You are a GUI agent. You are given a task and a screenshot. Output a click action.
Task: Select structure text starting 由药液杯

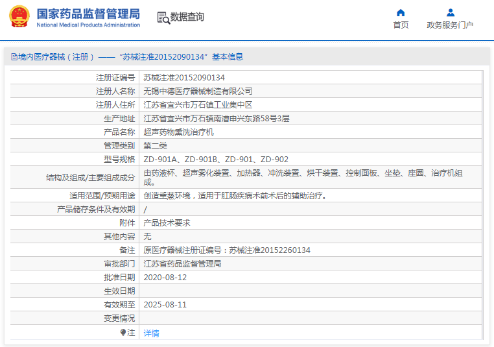303,178
